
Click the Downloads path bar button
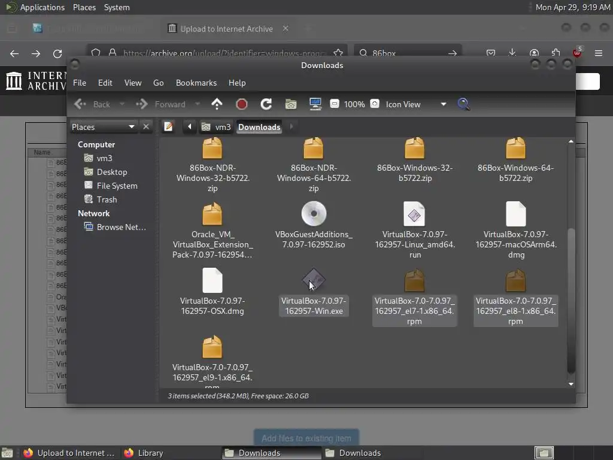tap(259, 127)
